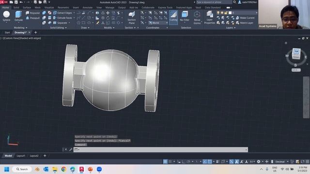
Task: Toggle snap mode in the status bar
Action: click(x=170, y=161)
